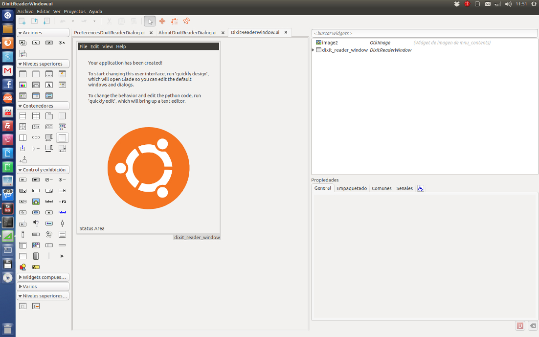Select the Font Selection Dialog widget
Screen dimensions: 539x337
pyautogui.click(x=49, y=85)
